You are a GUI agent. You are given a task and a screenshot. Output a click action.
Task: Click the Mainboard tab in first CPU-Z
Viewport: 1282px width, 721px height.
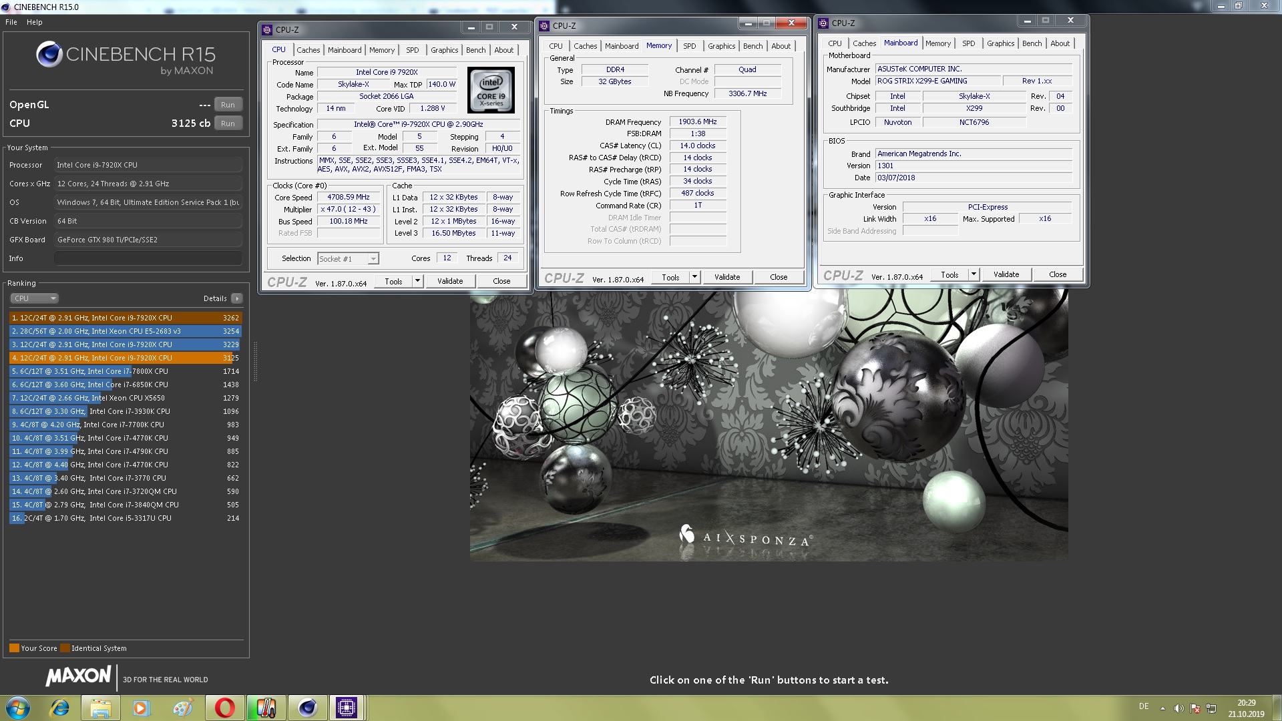345,50
